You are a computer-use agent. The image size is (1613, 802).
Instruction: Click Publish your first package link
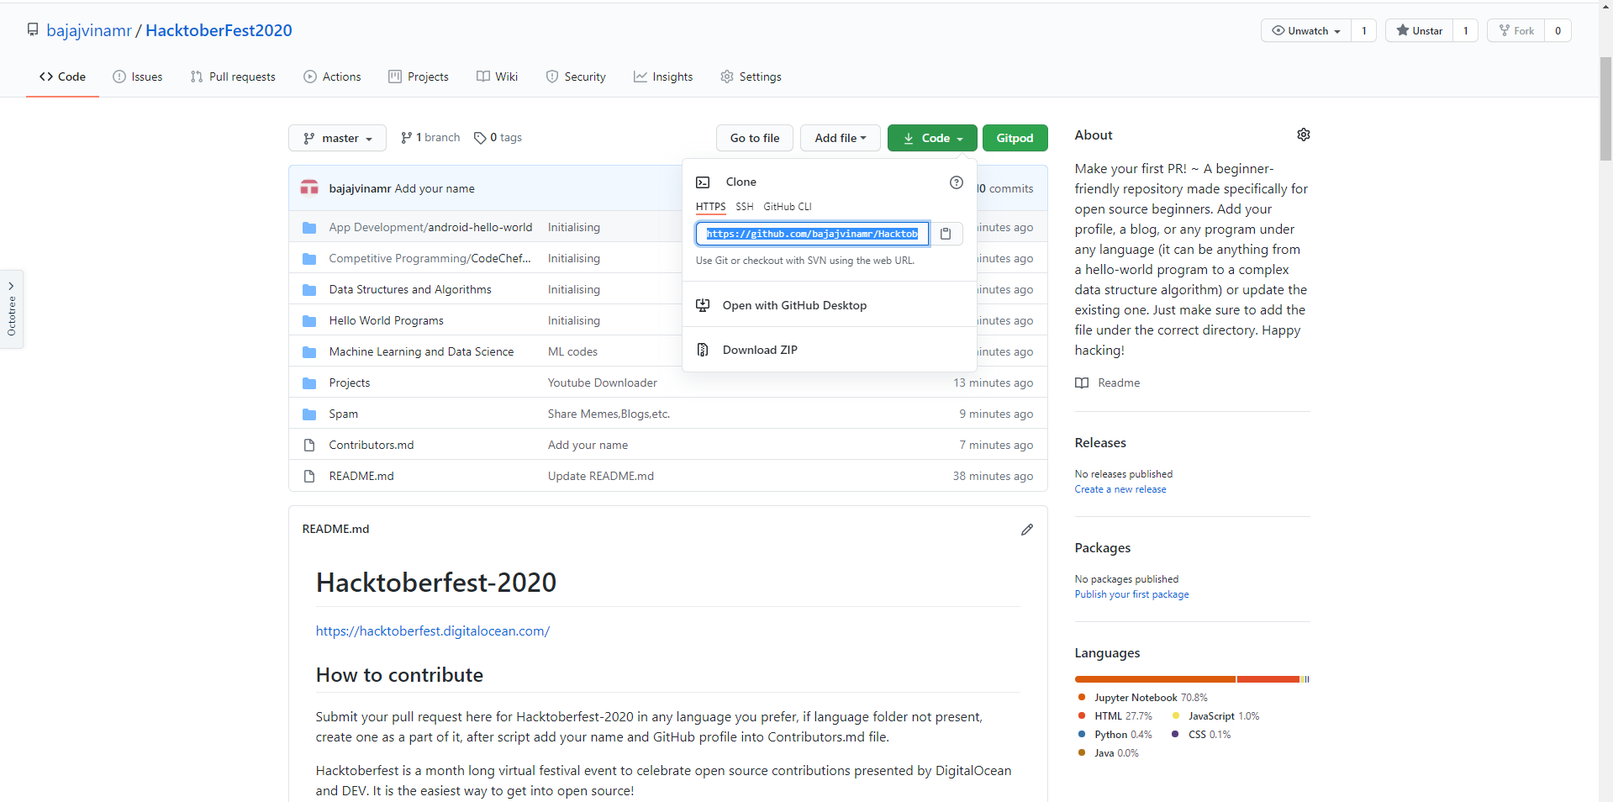coord(1131,594)
